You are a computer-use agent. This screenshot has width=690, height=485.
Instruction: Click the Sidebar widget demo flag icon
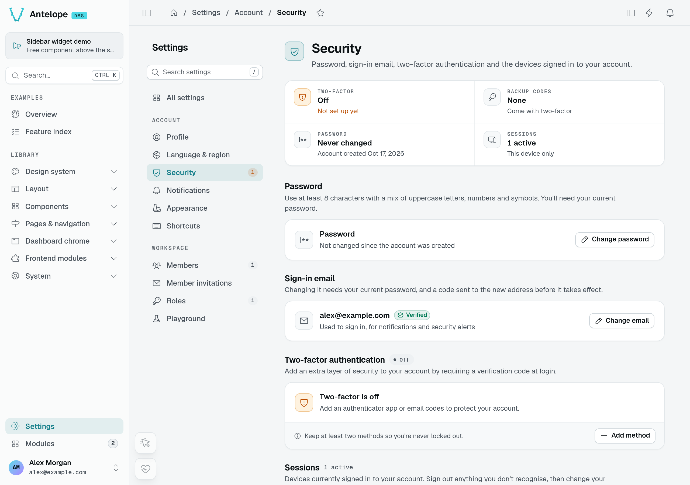[x=17, y=46]
